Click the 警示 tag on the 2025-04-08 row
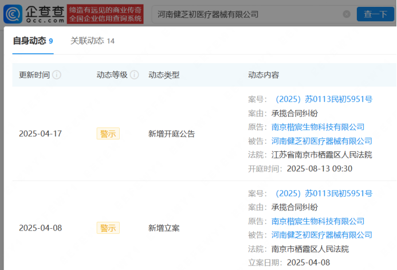This screenshot has width=397, height=270. (x=108, y=228)
